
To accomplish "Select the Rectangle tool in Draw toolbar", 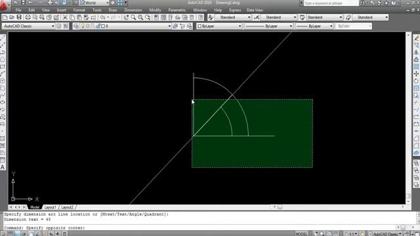I will coord(3,66).
